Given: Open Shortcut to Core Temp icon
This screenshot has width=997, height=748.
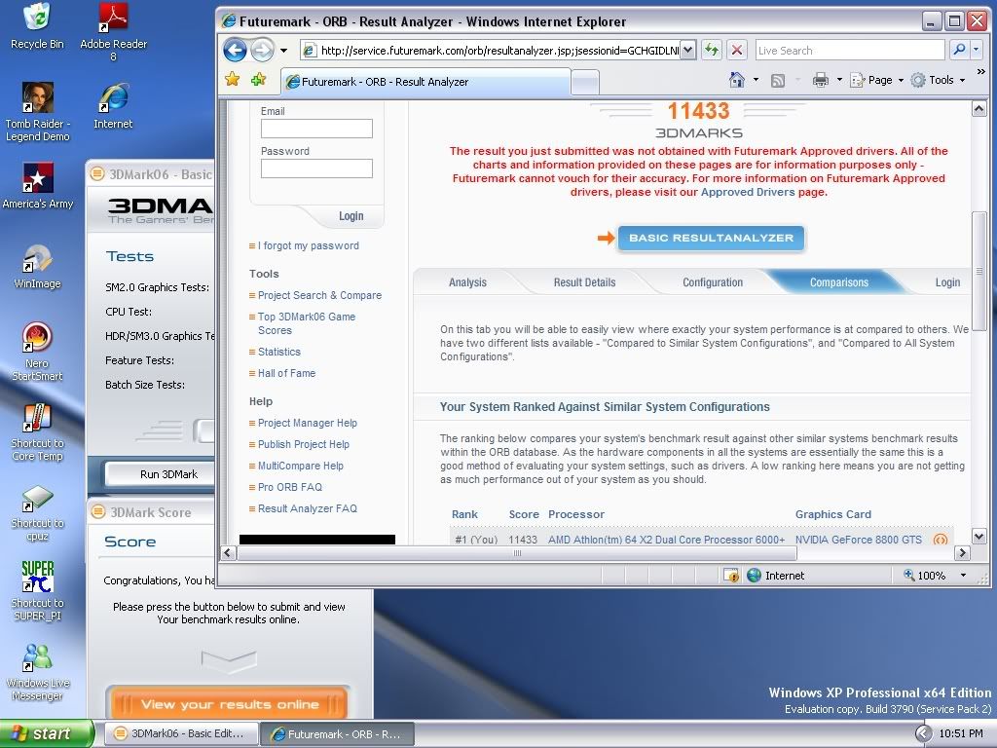Looking at the screenshot, I should 38,432.
